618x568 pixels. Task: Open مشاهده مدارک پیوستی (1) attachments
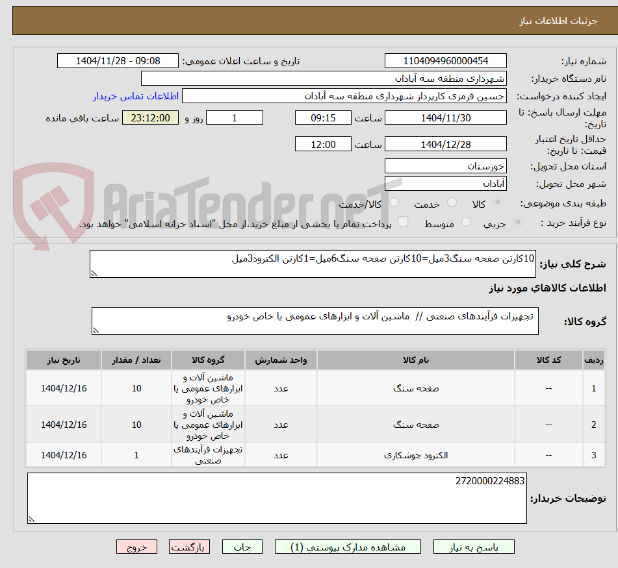[348, 547]
